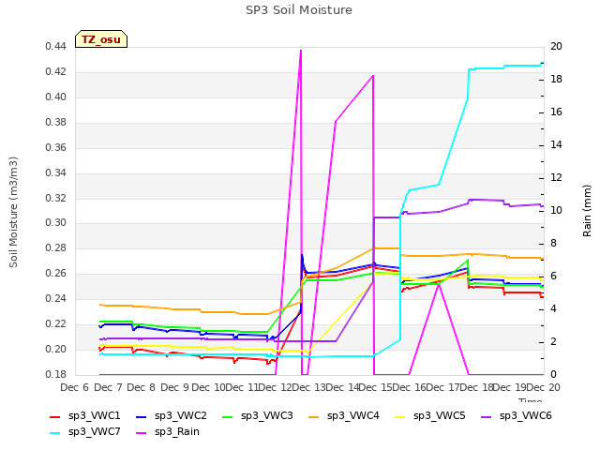Image resolution: width=600 pixels, height=450 pixels.
Task: Toggle the sp3_VWC5 legend entry
Action: tap(430, 415)
